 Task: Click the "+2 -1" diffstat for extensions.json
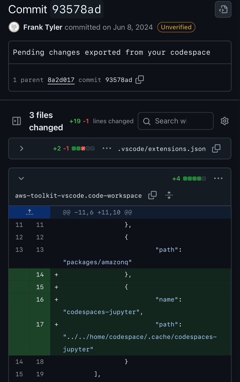(x=74, y=148)
